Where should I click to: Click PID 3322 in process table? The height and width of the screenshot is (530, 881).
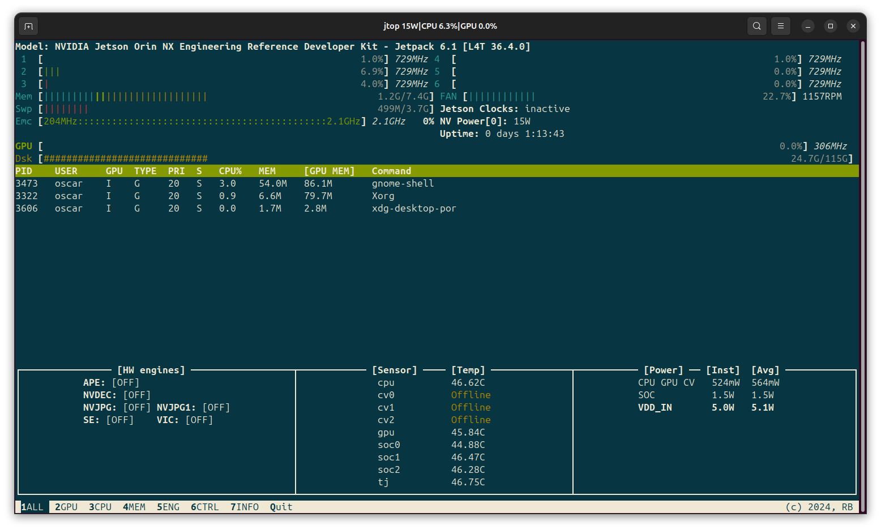click(x=27, y=196)
